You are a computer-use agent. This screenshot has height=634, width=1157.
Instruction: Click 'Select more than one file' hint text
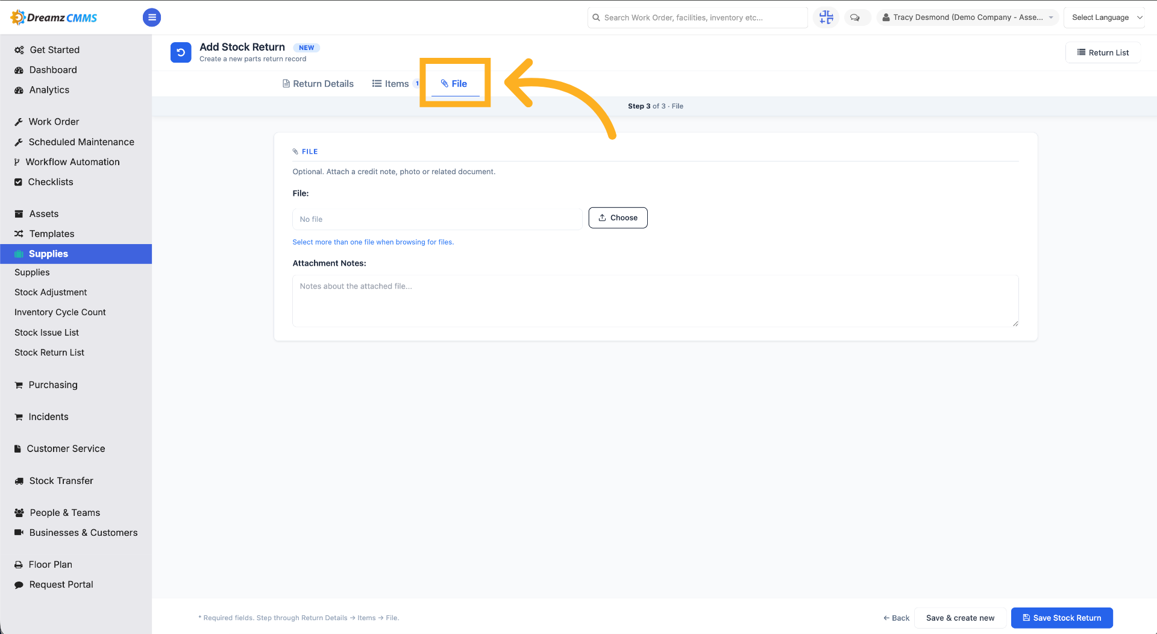[x=373, y=242]
